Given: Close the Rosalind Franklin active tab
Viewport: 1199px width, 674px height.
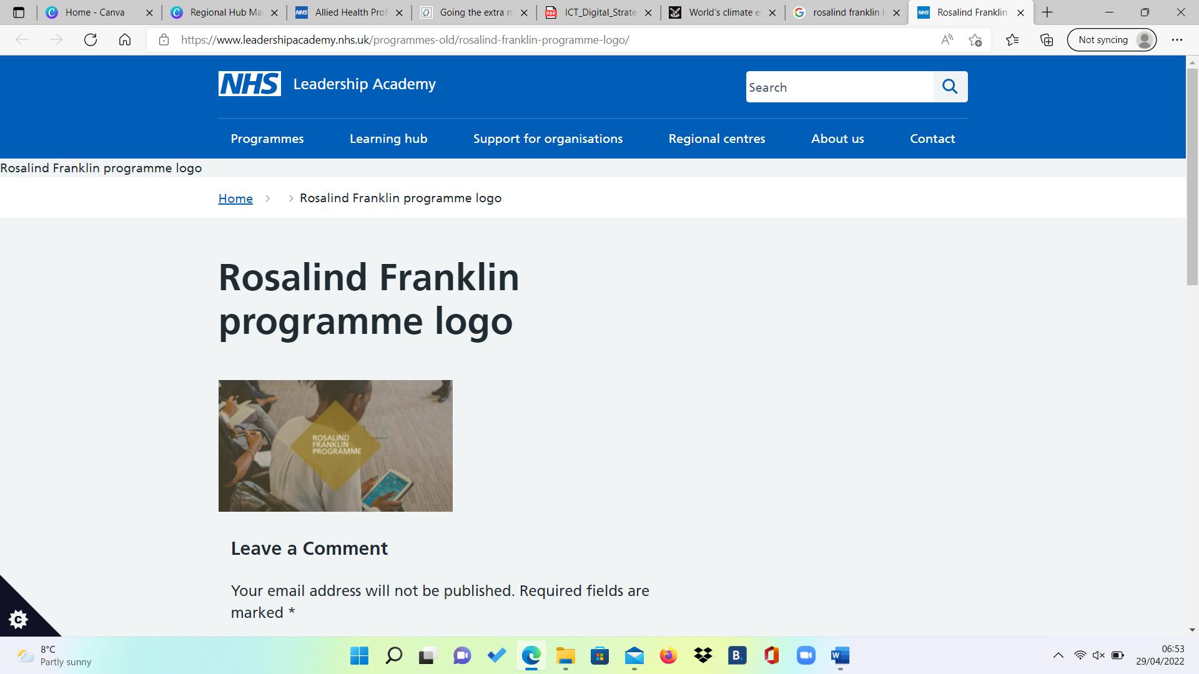Looking at the screenshot, I should tap(1020, 12).
